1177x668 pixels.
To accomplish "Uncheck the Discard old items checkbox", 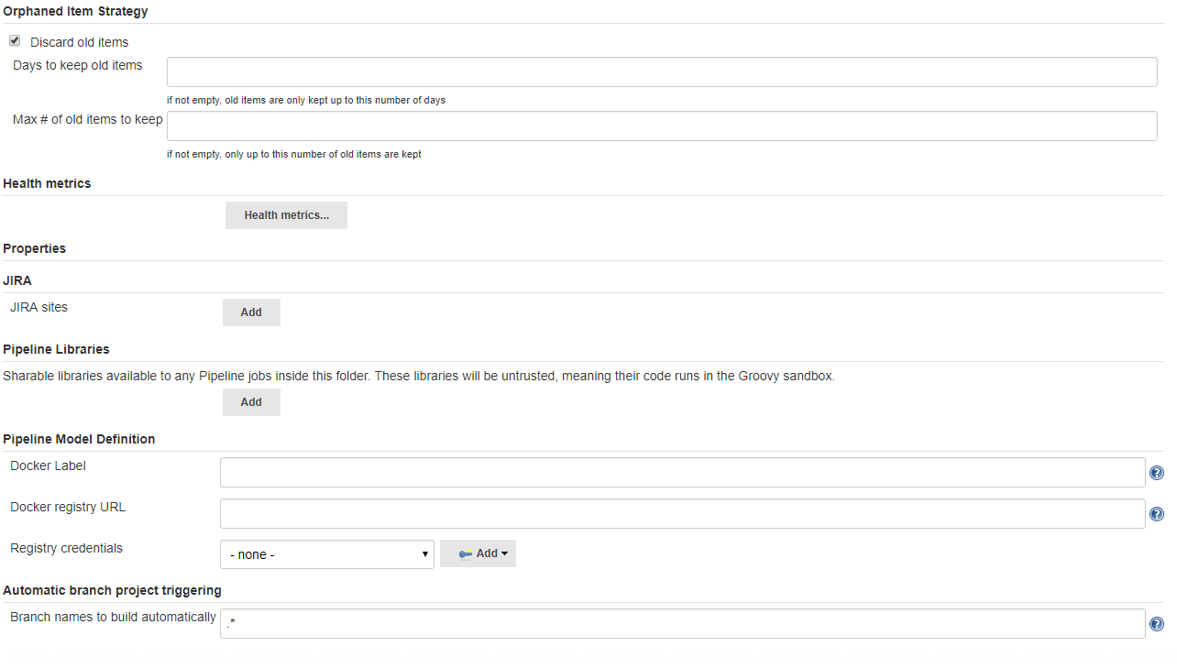I will coord(15,39).
